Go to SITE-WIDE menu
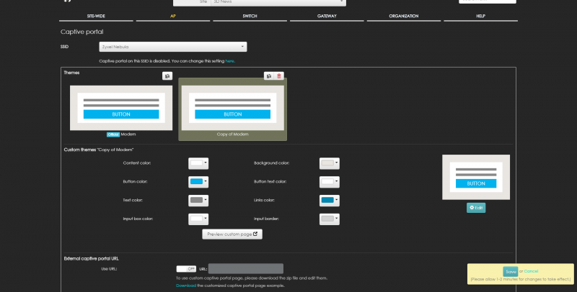 (96, 16)
